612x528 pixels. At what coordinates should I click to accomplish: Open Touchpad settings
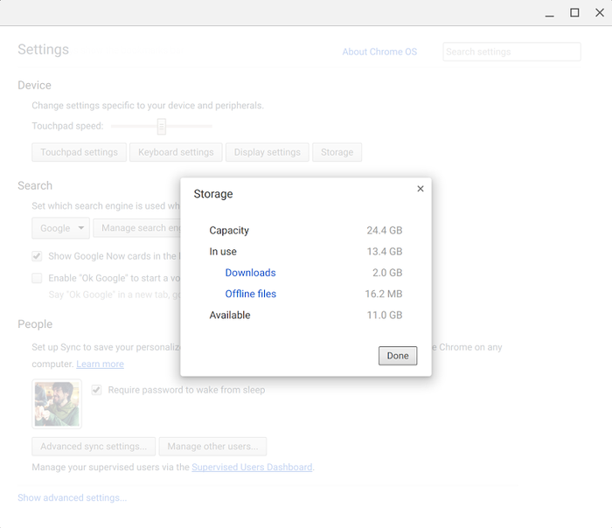pos(80,152)
